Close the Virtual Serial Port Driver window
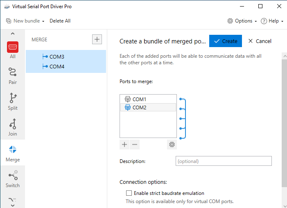287x208 pixels. coord(279,6)
